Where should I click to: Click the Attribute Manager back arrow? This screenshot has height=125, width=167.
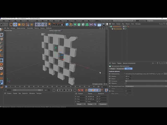tap(153, 63)
